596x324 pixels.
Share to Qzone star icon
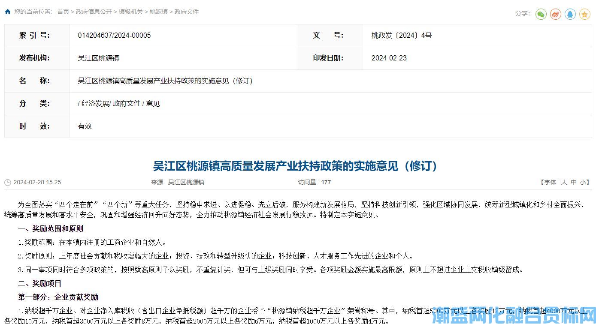tap(584, 14)
